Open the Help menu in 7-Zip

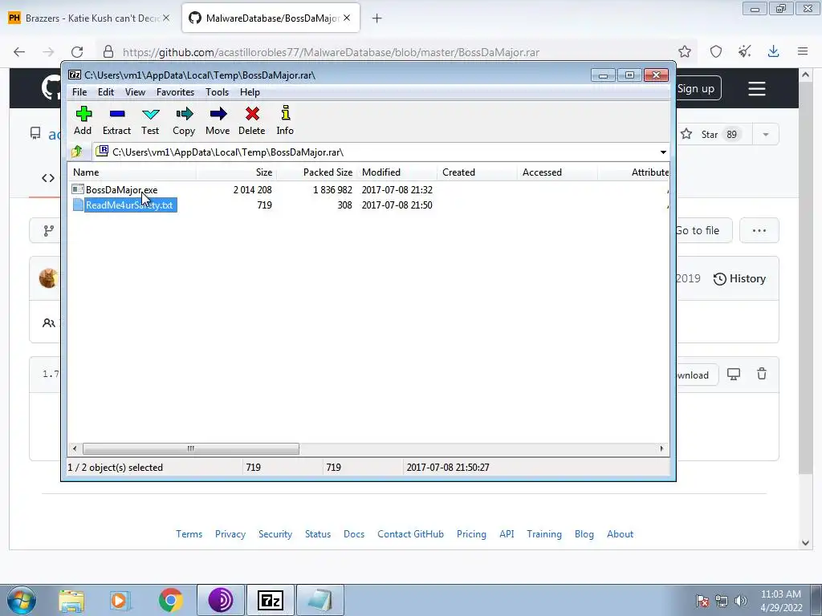[x=250, y=92]
